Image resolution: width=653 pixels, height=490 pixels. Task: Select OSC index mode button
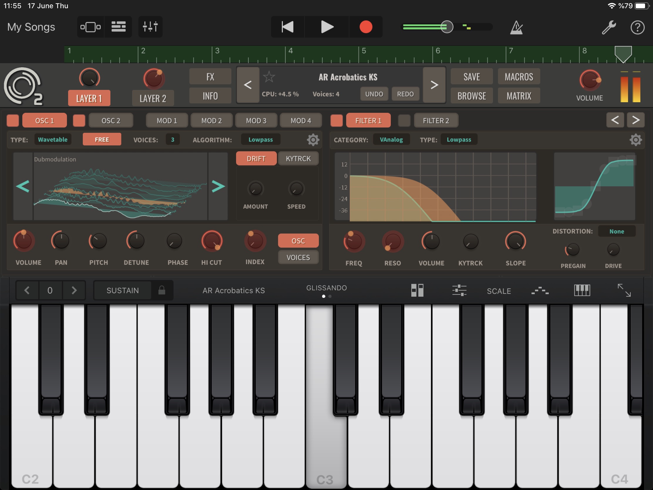point(298,241)
